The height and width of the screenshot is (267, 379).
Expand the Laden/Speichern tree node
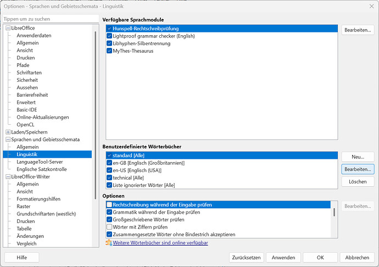8,132
